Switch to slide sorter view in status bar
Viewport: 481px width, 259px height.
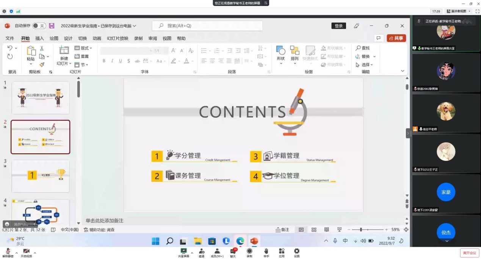314,230
